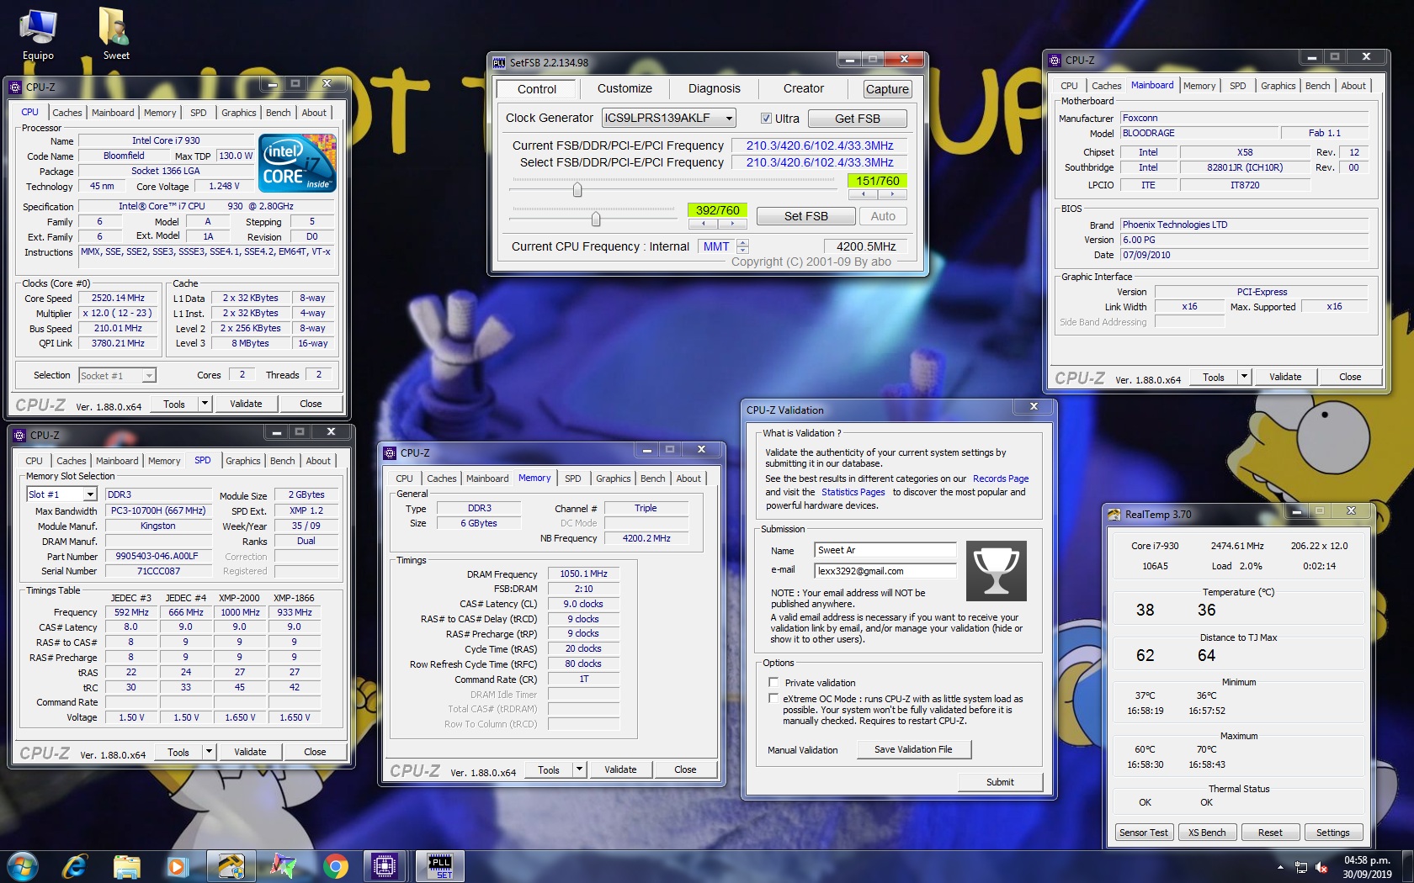Screen dimensions: 1414x883
Task: Click the Set FSB button
Action: 805,216
